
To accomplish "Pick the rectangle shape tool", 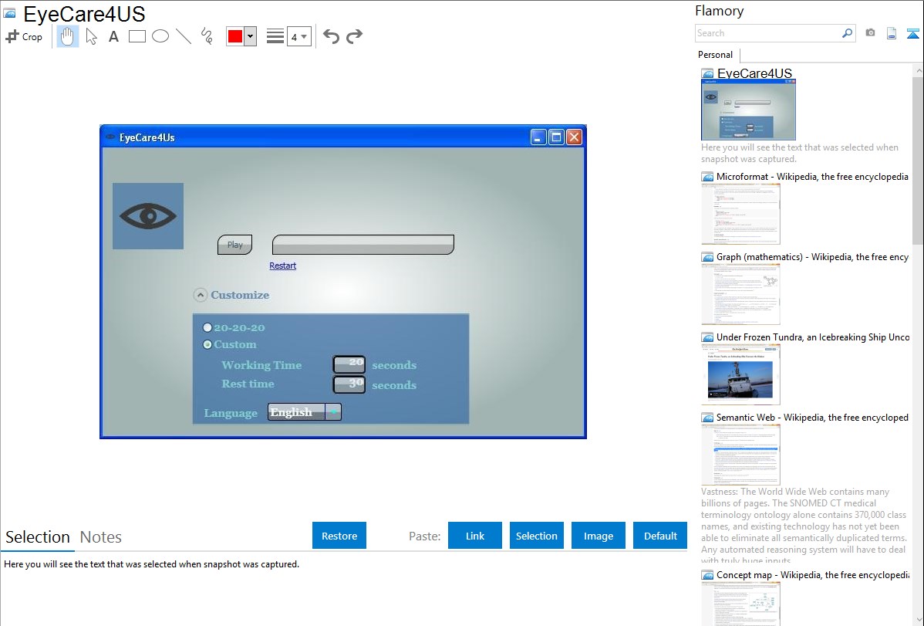I will coord(137,36).
